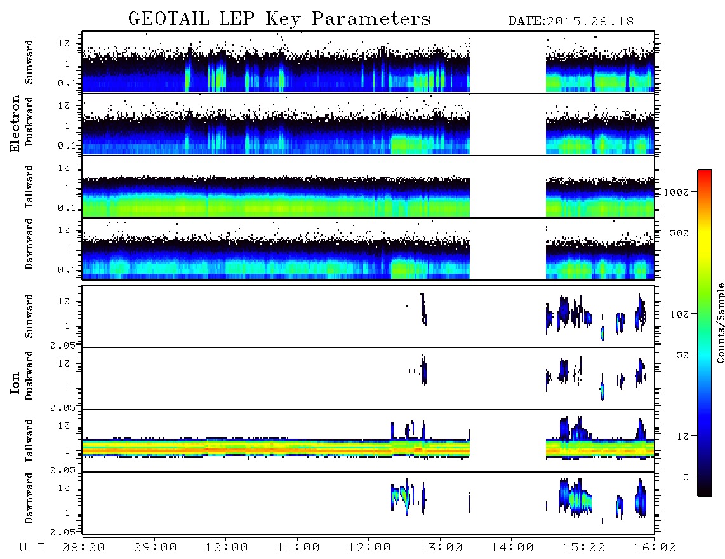The image size is (725, 559).
Task: Select the 100 colorbar tick label
Action: click(x=679, y=314)
